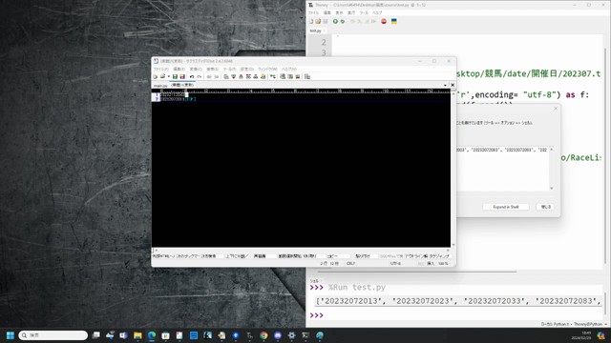Undo last edit in Sakura Editor
The width and height of the screenshot is (611, 343).
(x=192, y=76)
